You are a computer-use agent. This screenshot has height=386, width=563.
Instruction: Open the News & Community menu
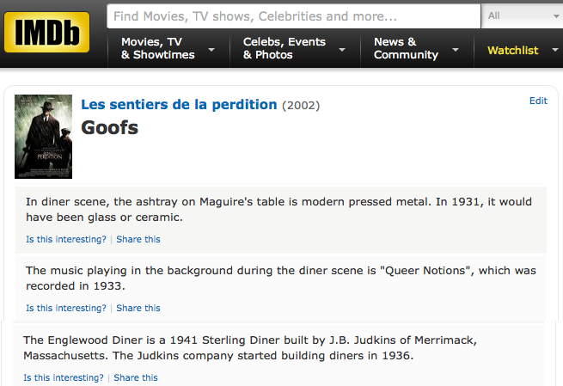pos(406,48)
